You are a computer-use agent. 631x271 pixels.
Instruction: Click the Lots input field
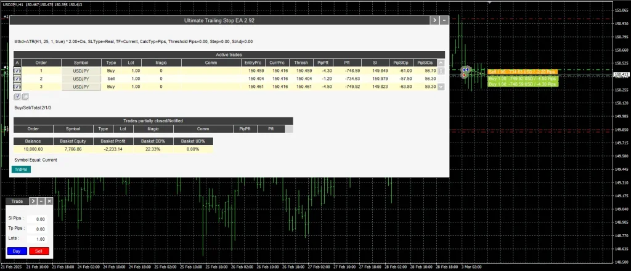[36, 239]
